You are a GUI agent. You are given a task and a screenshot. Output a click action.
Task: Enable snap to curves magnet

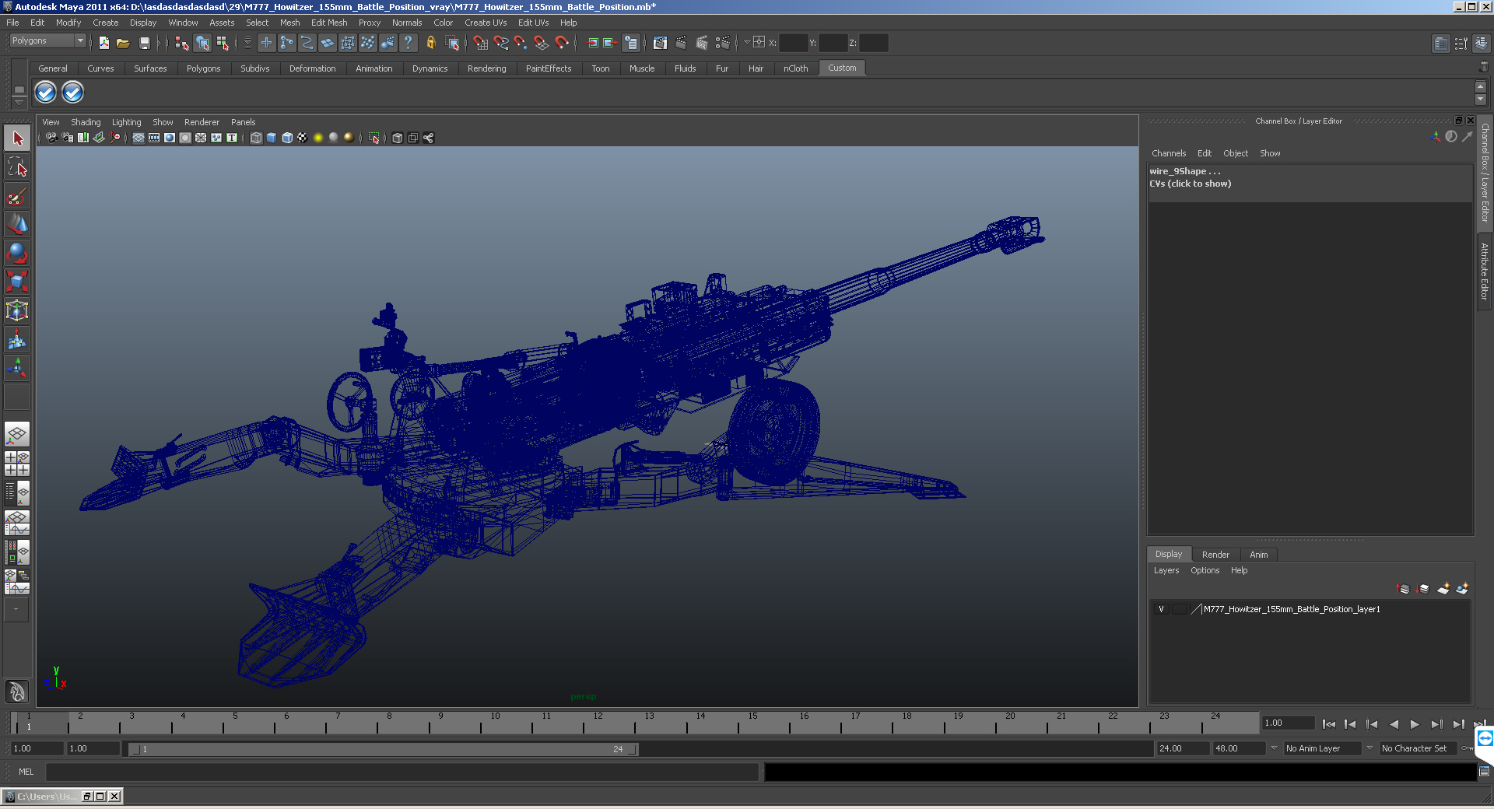[501, 43]
